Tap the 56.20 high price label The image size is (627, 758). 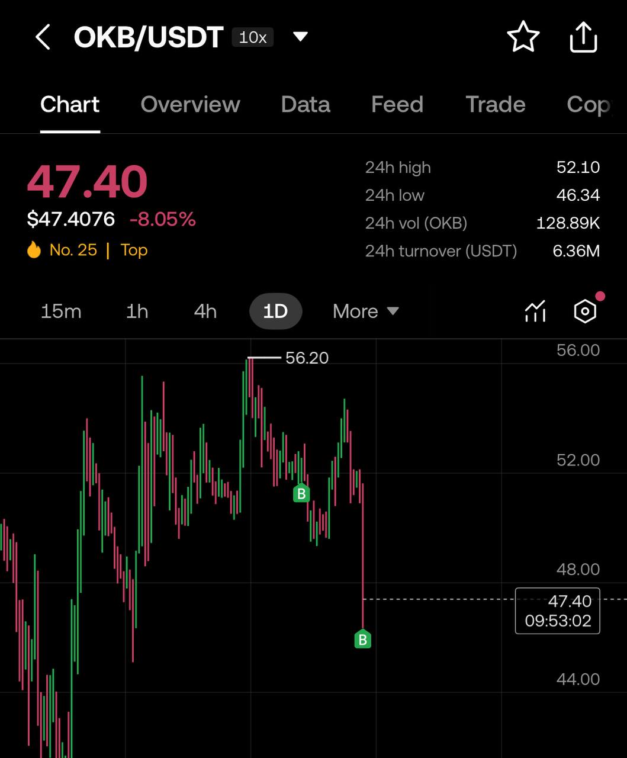307,358
